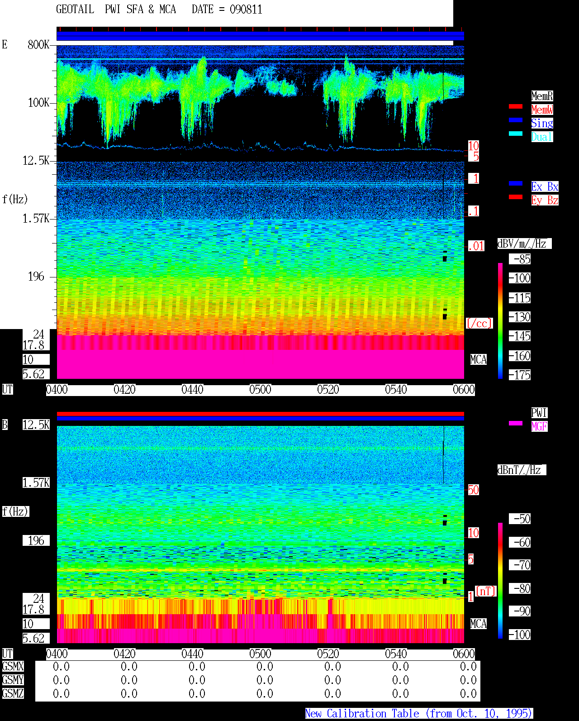Click the blue Sing legend swatch
Image resolution: width=579 pixels, height=721 pixels.
tap(516, 120)
